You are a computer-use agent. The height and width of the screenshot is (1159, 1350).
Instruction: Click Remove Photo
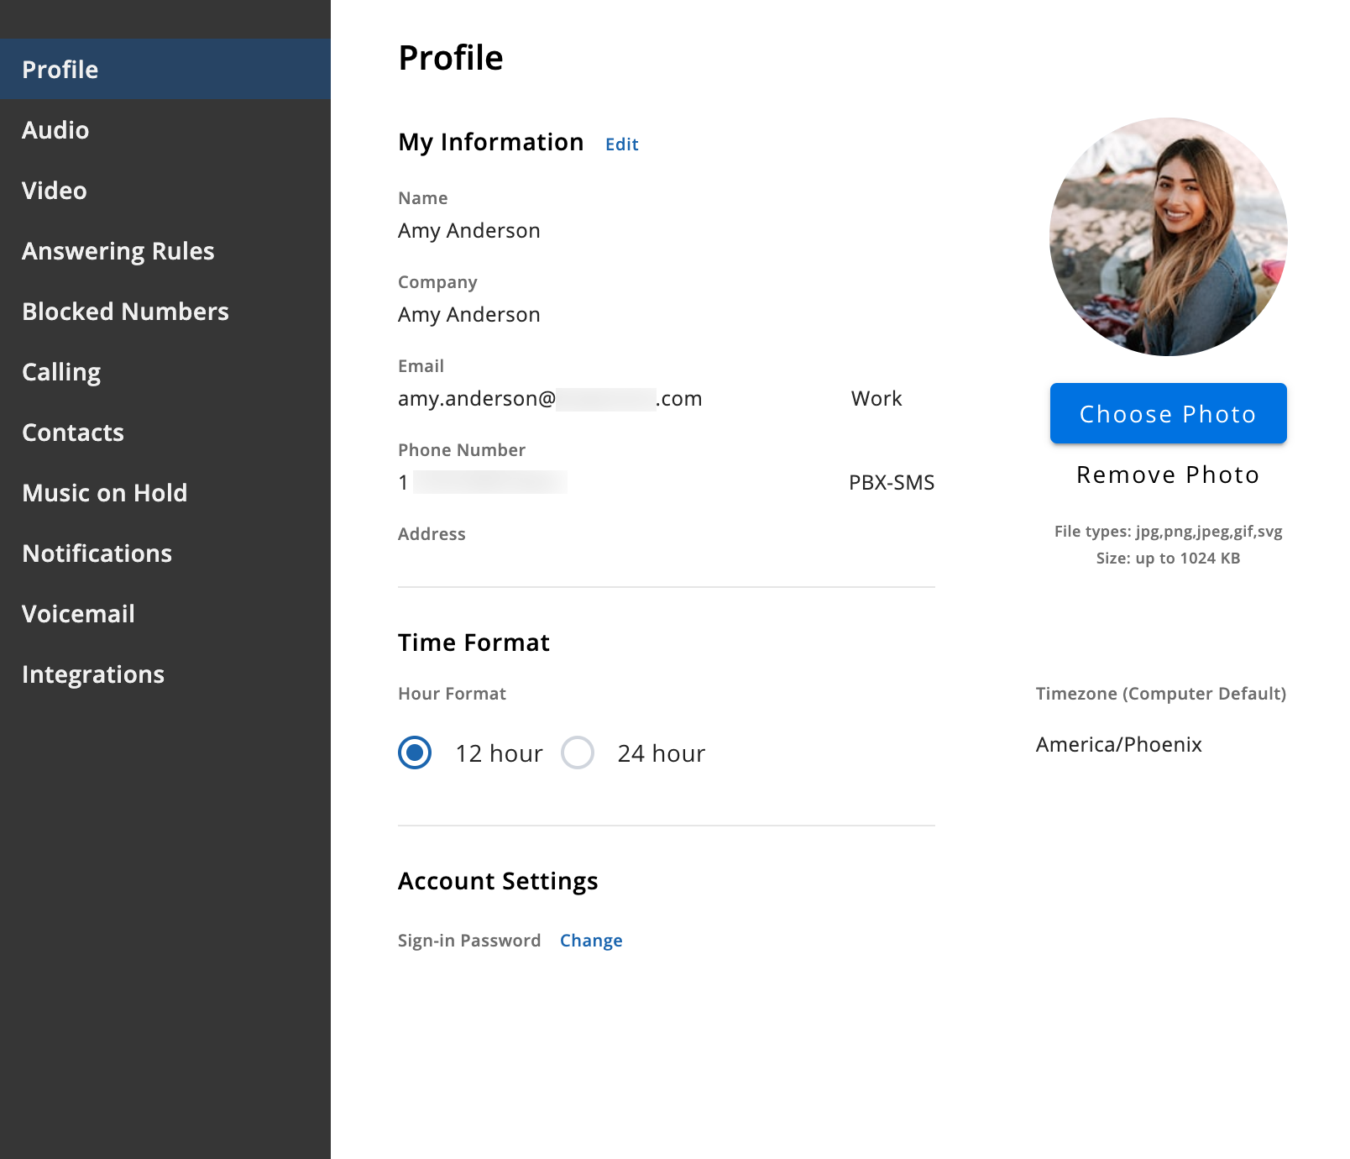(1169, 475)
